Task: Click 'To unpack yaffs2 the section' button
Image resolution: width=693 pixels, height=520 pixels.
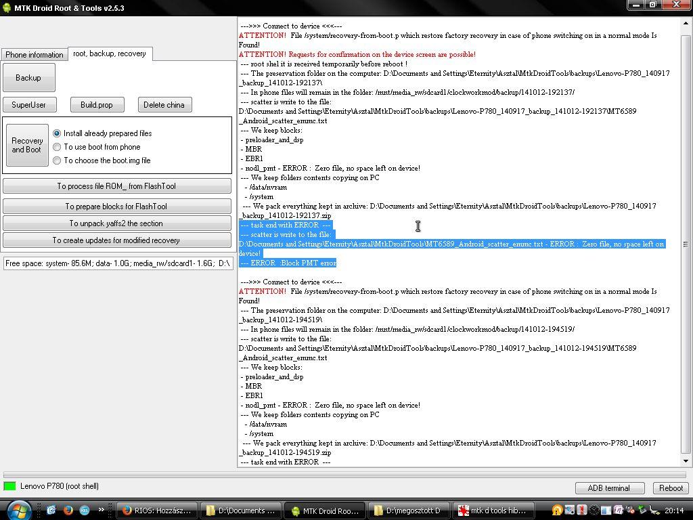Action: [x=116, y=223]
